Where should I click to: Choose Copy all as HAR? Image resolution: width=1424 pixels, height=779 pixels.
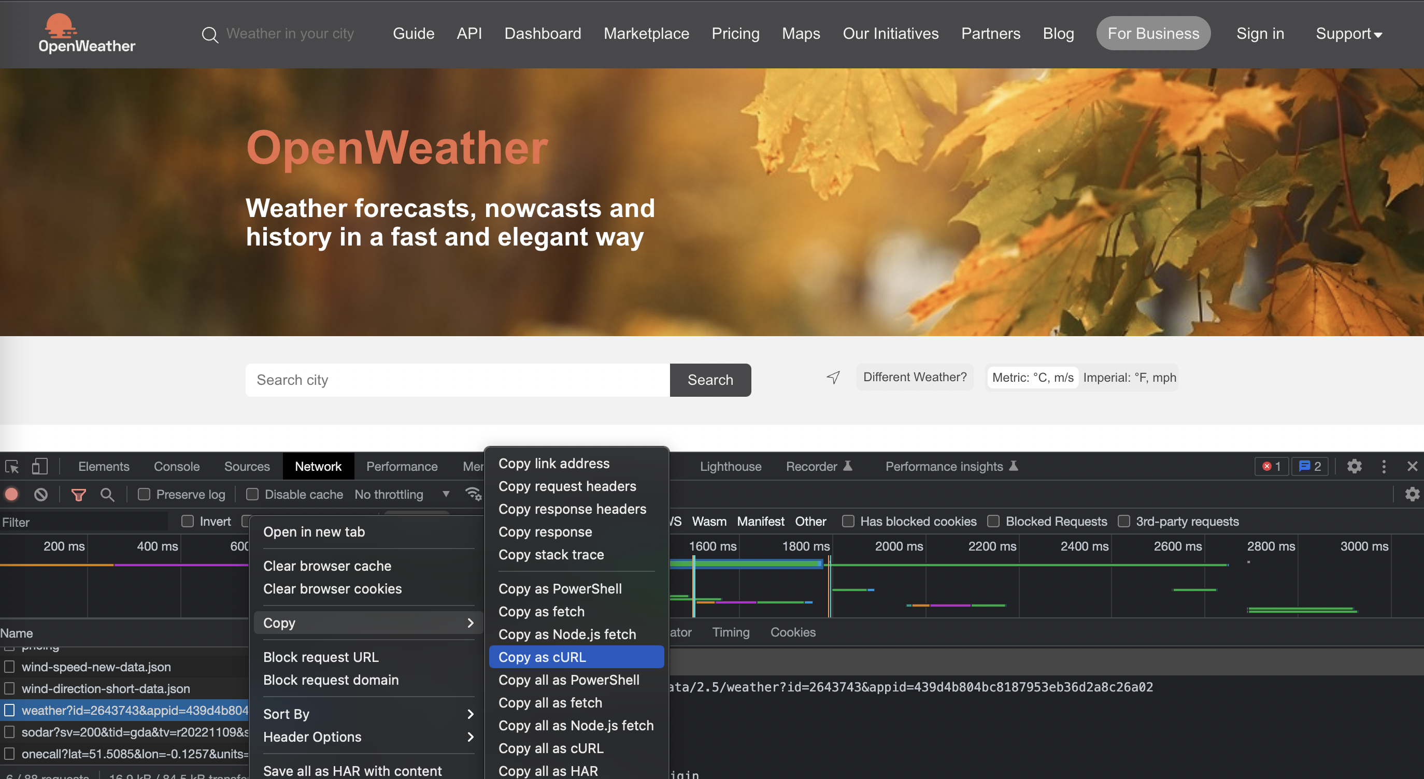point(577,771)
